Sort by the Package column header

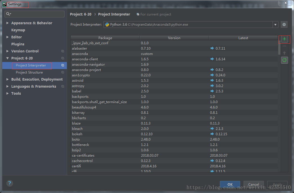click(x=105, y=38)
